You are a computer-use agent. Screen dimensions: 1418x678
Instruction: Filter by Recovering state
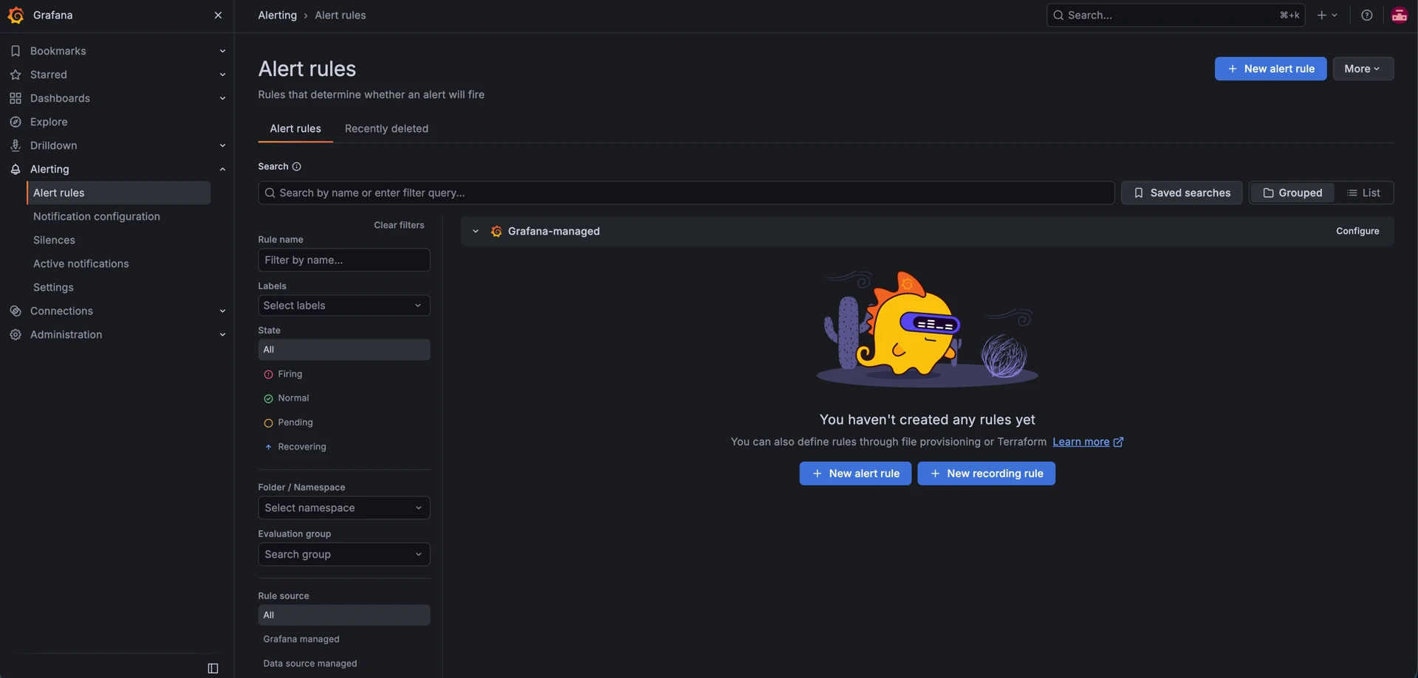pyautogui.click(x=344, y=447)
